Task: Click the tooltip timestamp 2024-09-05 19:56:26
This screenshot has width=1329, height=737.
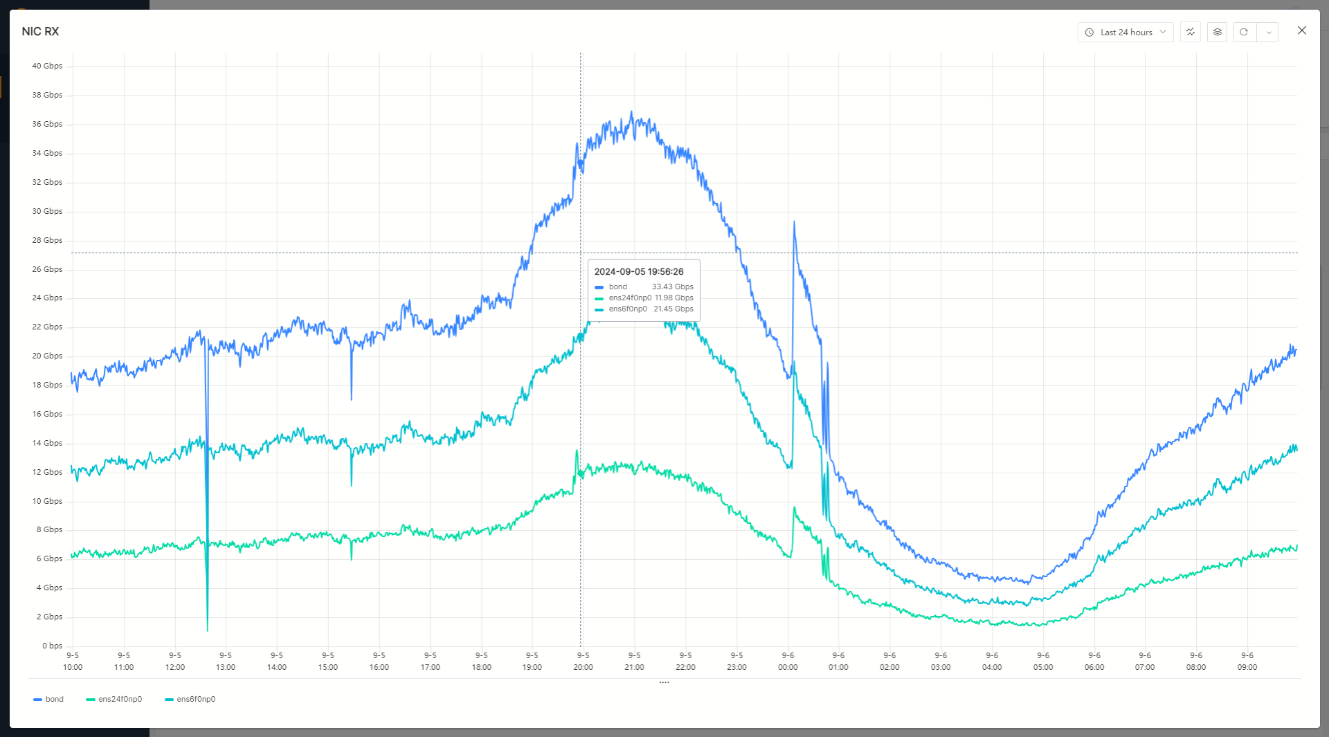Action: point(639,272)
